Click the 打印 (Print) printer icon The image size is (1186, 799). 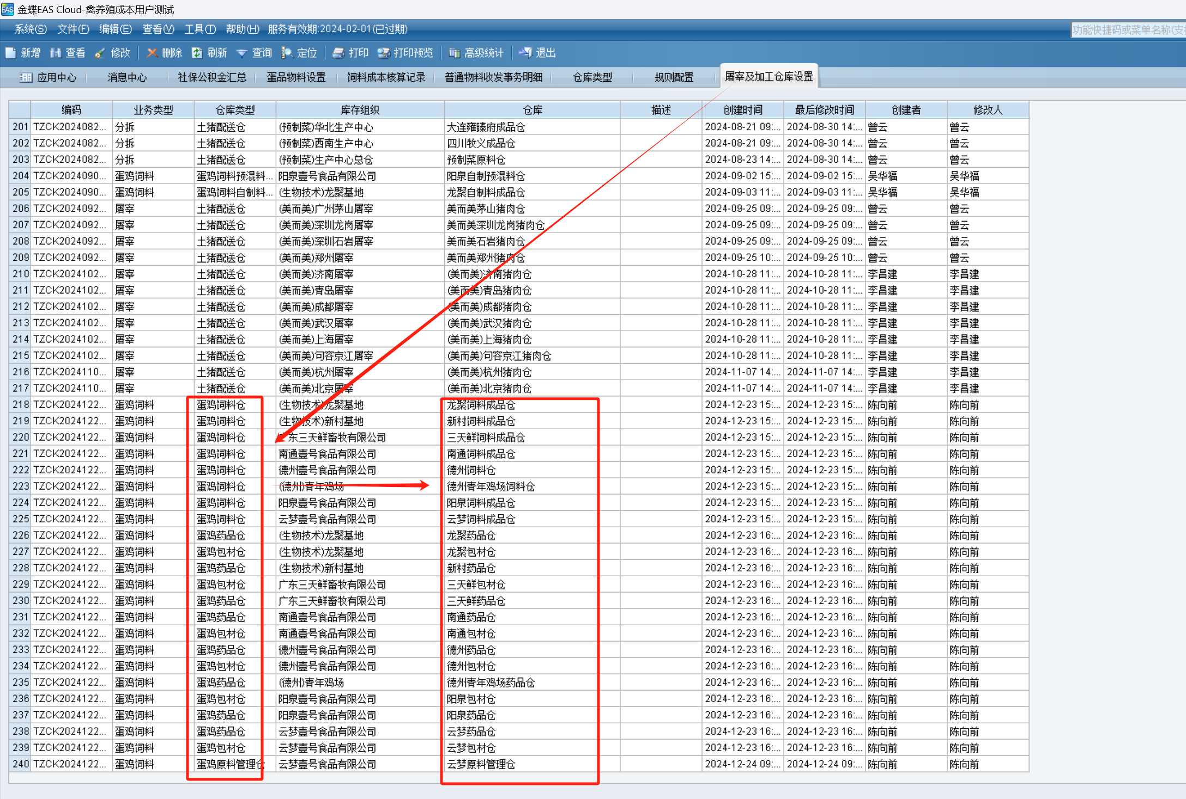coord(338,53)
